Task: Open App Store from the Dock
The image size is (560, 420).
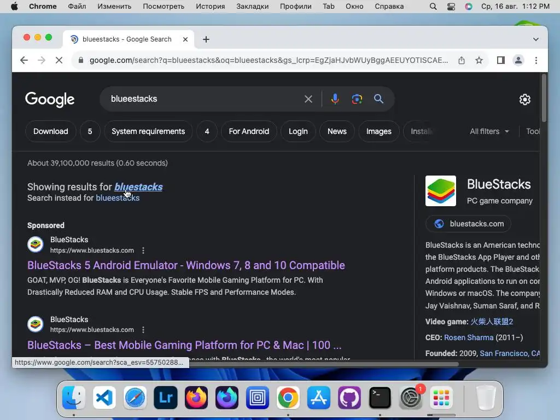Action: [x=319, y=398]
